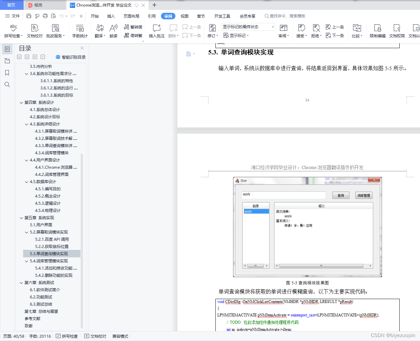Open restrict editing (限制编辑)
Screen dimensions: 420x341
pyautogui.click(x=377, y=31)
